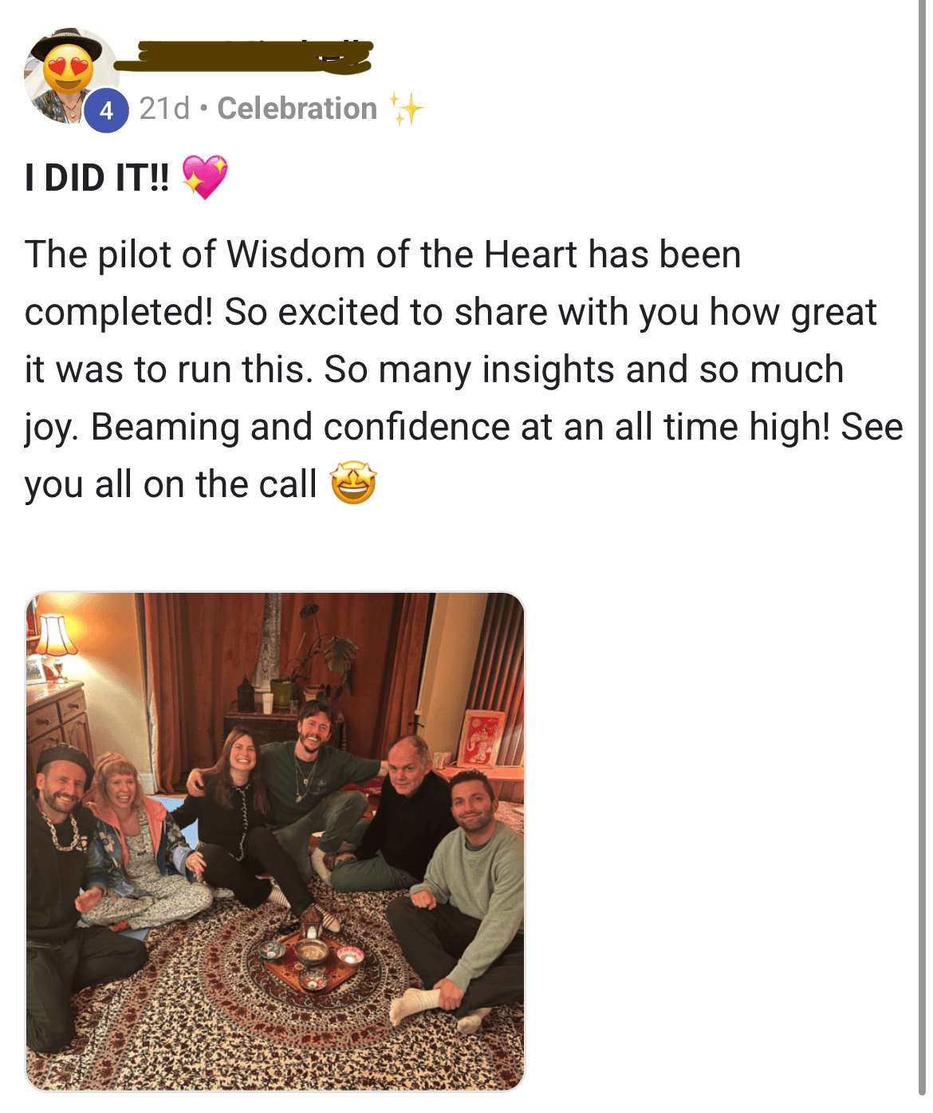Click the heart-eyes emoji covering the avatar

coord(68,68)
